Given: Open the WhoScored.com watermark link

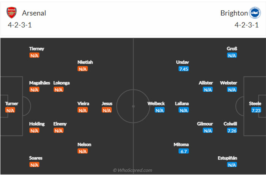Looking at the screenshot, I should (133, 170).
